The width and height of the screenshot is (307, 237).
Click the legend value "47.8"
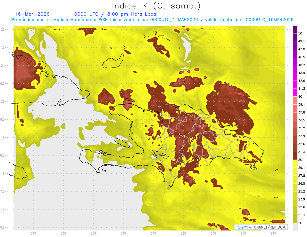tap(302, 49)
